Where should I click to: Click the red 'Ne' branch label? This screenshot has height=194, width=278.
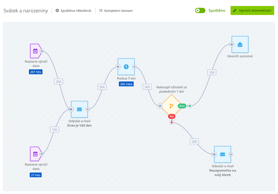click(171, 116)
